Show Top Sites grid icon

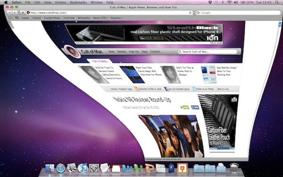coord(17,18)
